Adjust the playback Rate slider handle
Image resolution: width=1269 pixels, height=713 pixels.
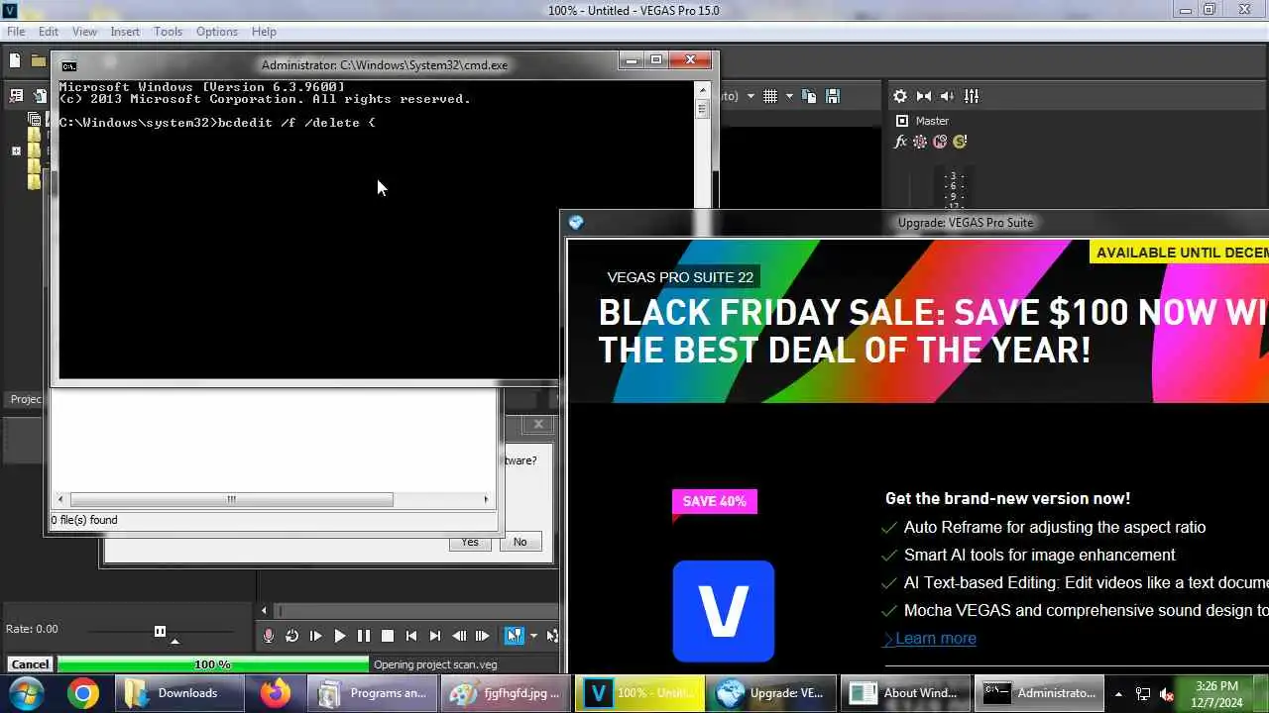160,631
